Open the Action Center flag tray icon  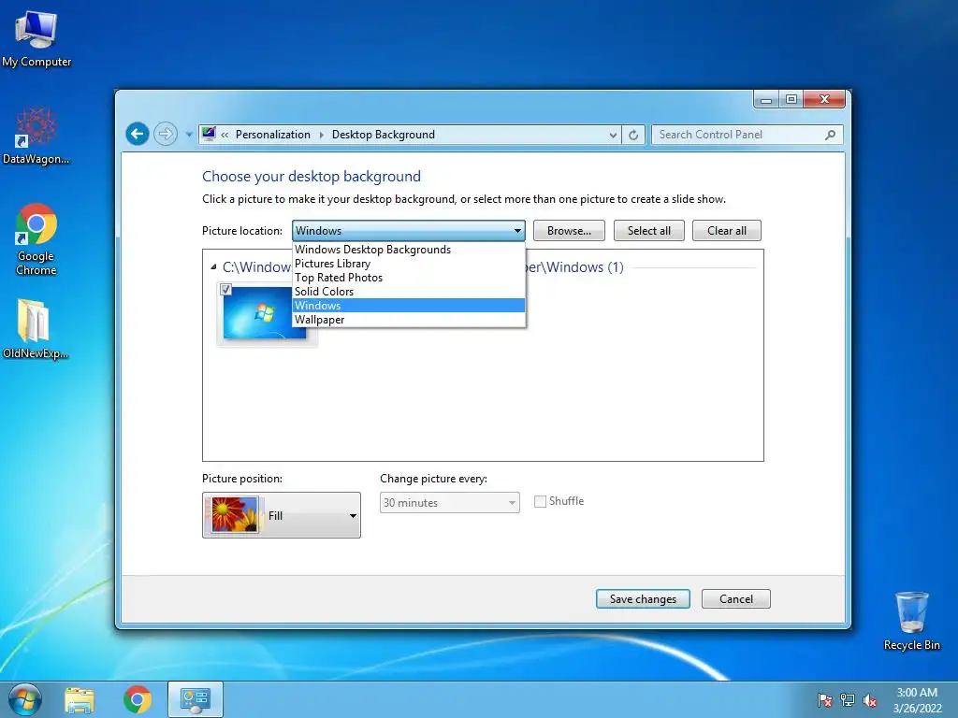[x=825, y=700]
